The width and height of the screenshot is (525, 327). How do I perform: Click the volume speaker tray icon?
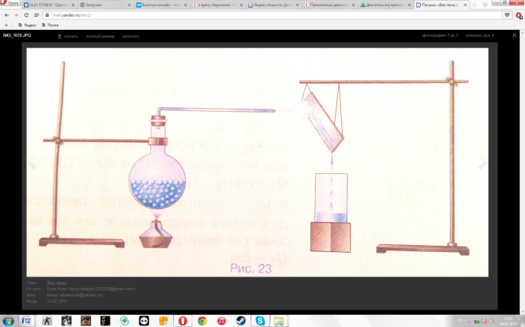491,322
